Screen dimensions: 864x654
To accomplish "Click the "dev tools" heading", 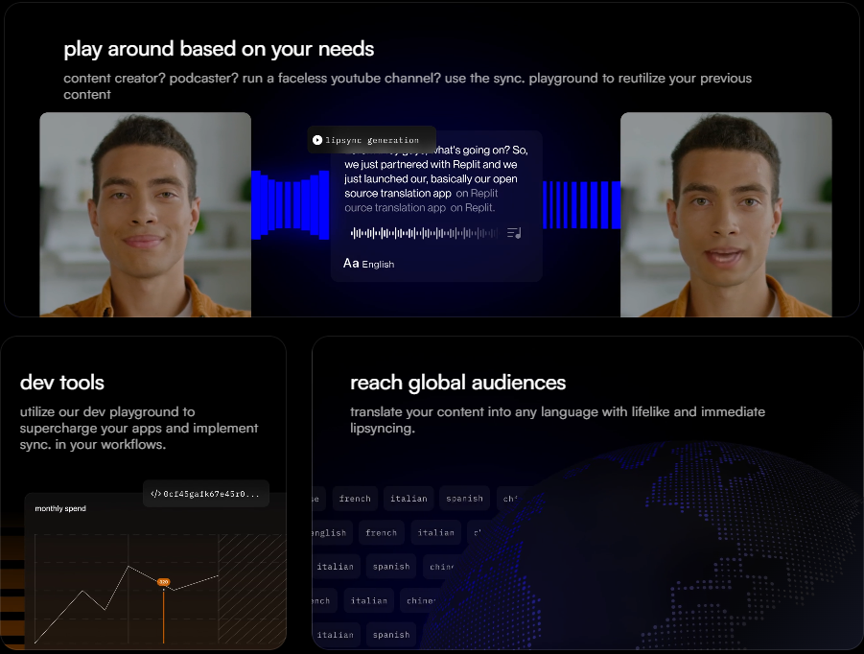I will point(61,383).
